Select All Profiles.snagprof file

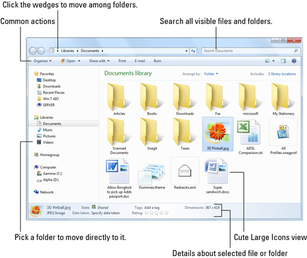[x=283, y=136]
